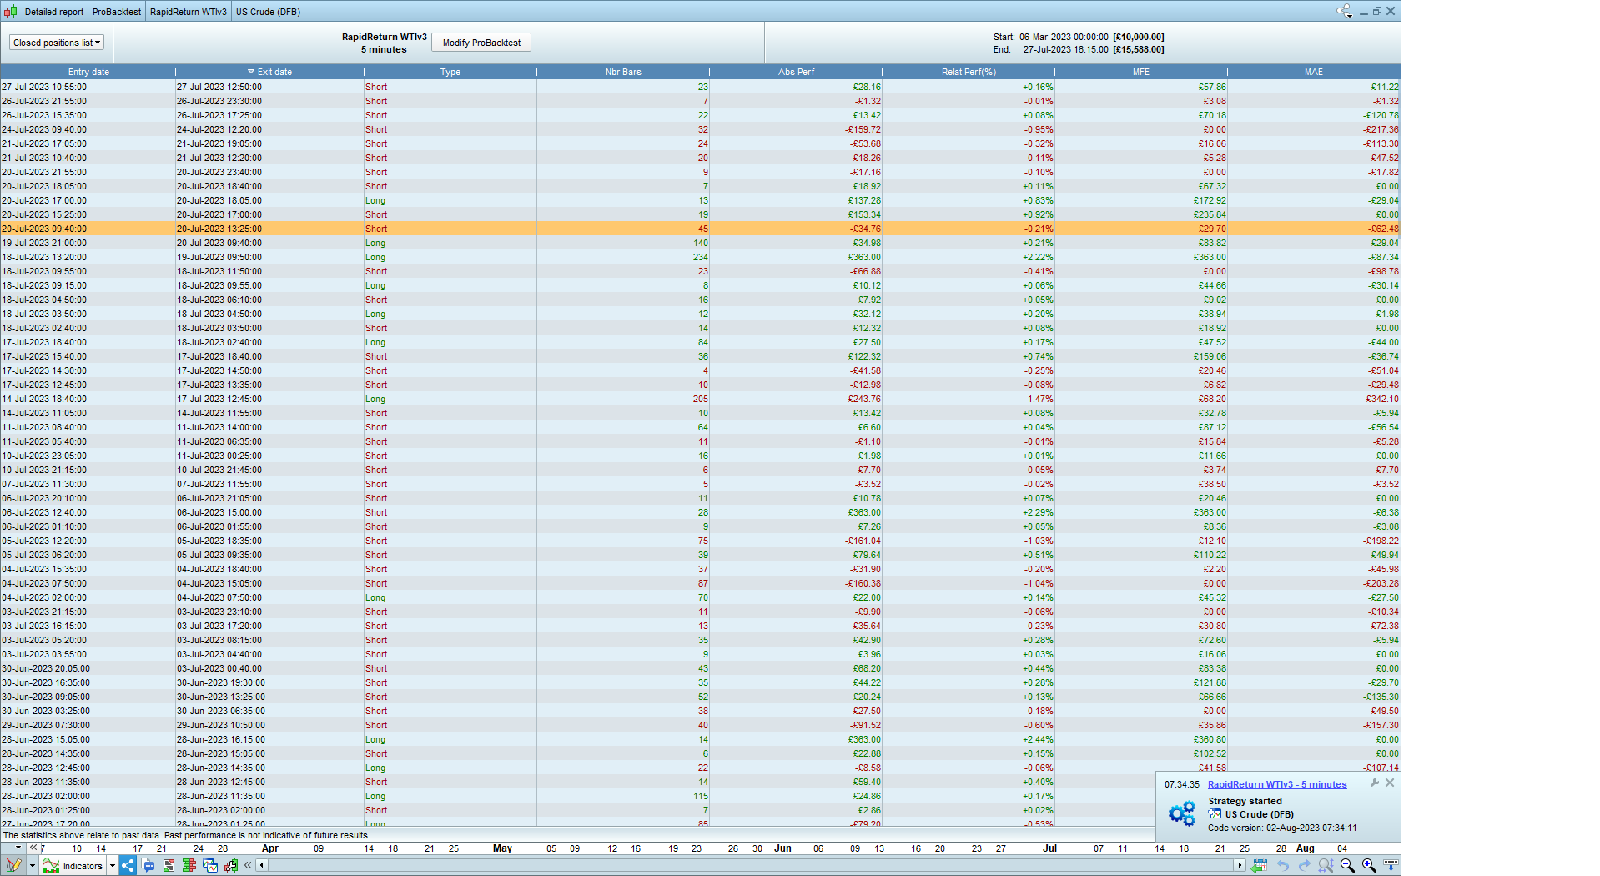The height and width of the screenshot is (876, 1600).
Task: Click the chart icon beside US Crude (DFB)
Action: [1215, 814]
